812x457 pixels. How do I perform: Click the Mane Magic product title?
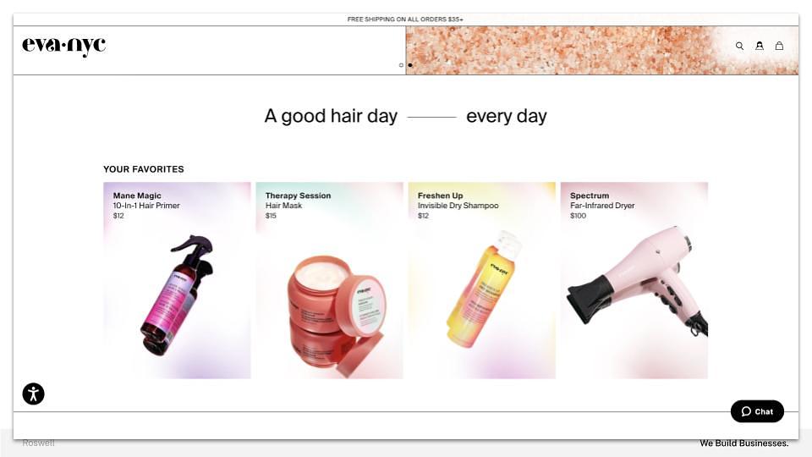point(137,195)
